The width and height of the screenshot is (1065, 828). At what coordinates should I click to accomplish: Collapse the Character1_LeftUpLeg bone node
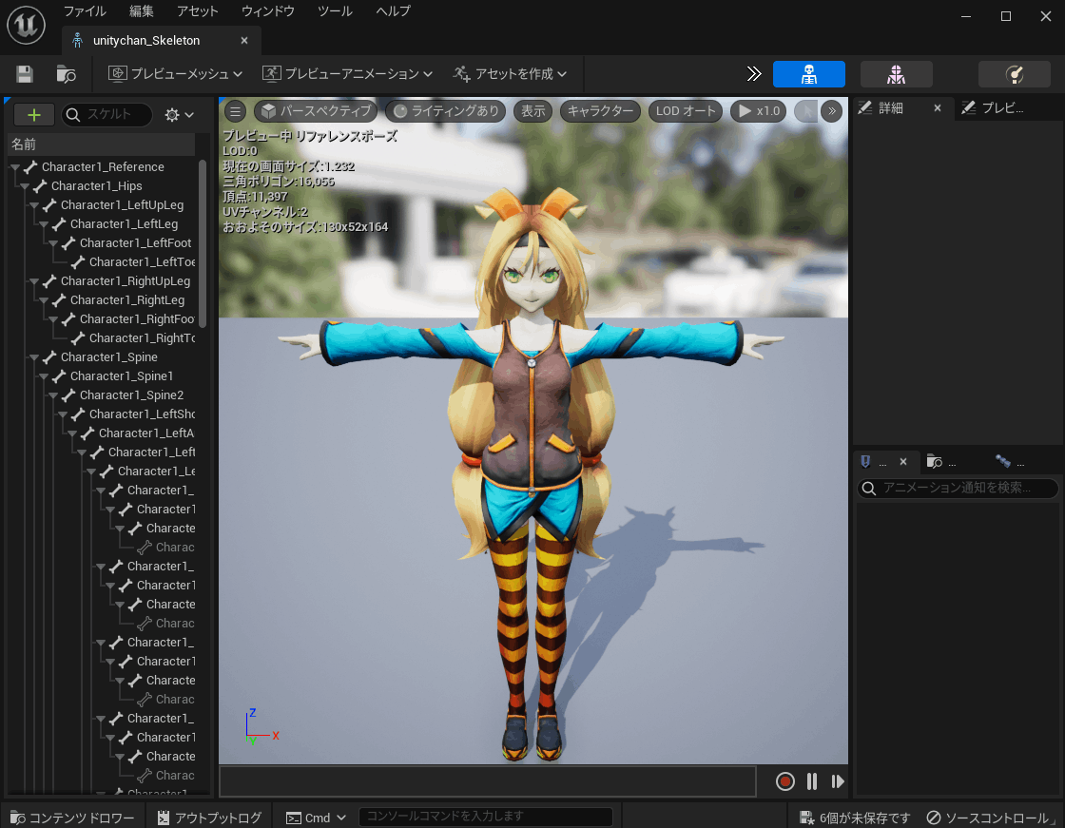(x=33, y=205)
